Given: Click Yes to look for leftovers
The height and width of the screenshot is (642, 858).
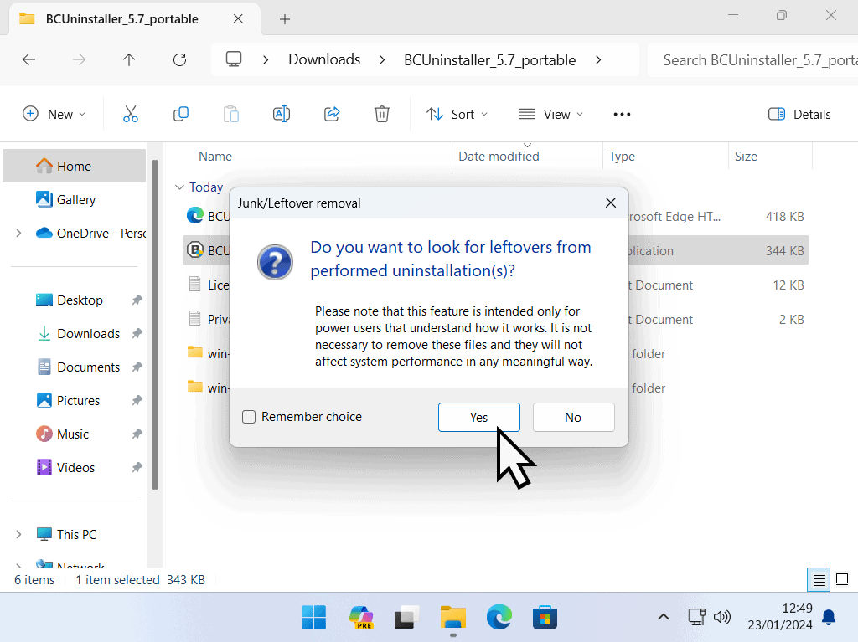Looking at the screenshot, I should pos(478,417).
